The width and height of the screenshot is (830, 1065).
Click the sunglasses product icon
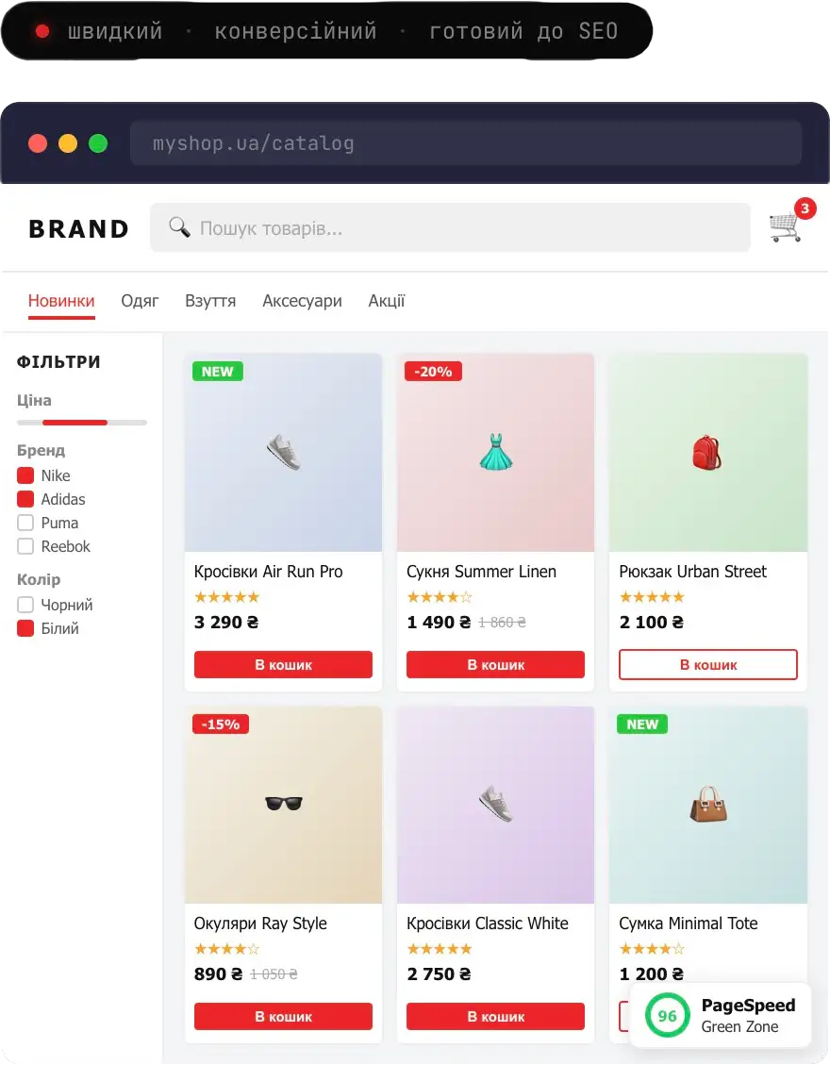[x=284, y=804]
